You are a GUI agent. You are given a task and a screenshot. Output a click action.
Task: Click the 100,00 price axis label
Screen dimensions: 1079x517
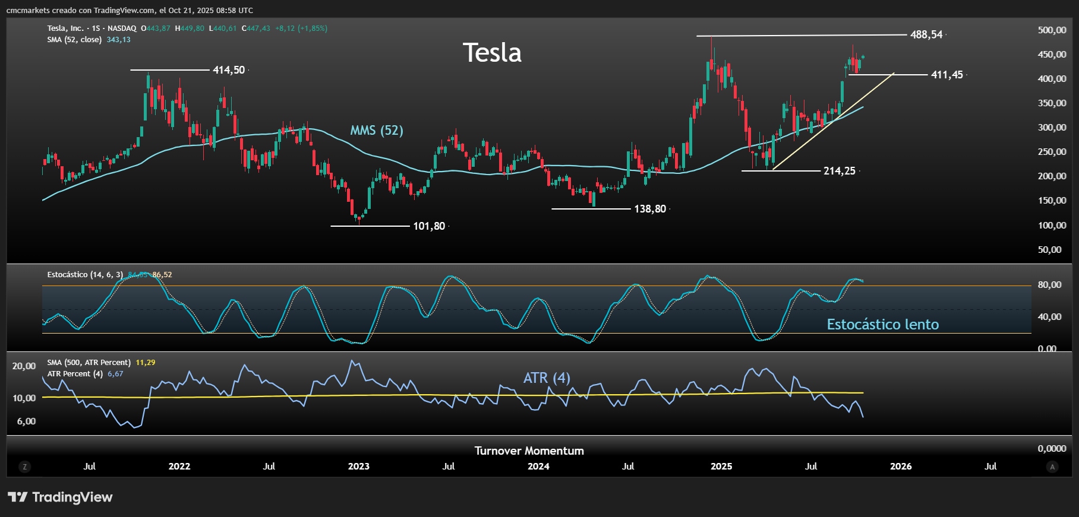pos(1052,226)
